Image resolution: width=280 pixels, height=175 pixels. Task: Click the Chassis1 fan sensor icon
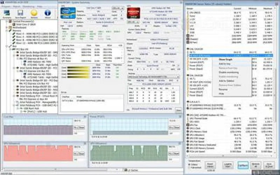[x=188, y=39]
